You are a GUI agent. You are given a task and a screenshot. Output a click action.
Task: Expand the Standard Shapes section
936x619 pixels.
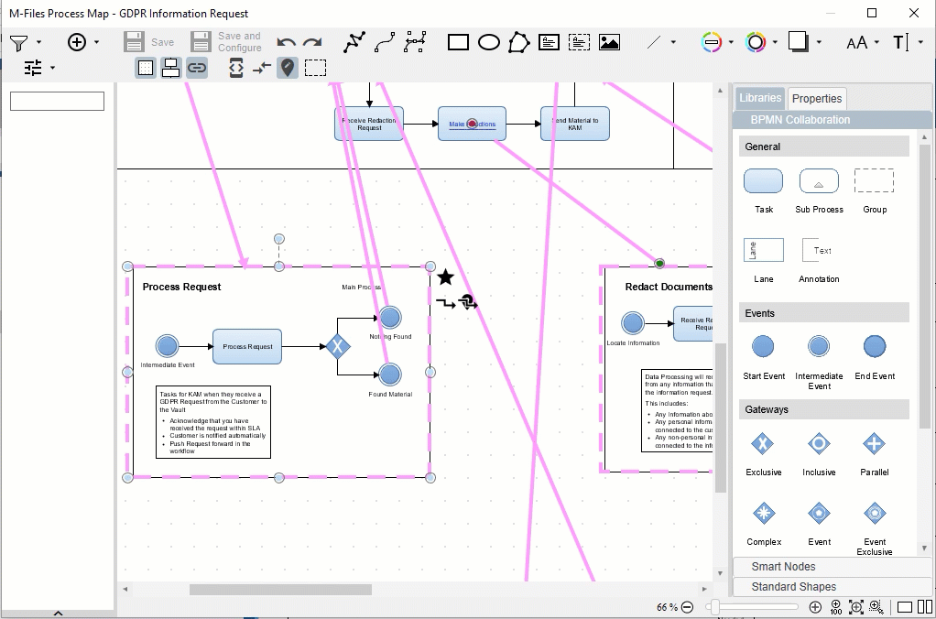click(793, 587)
